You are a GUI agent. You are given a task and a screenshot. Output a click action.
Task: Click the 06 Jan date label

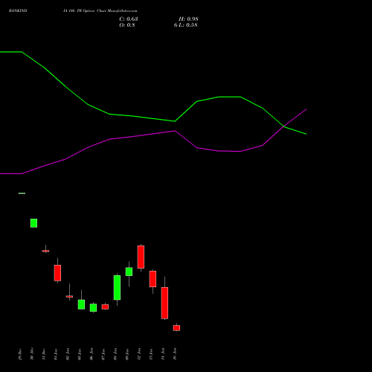92,354
